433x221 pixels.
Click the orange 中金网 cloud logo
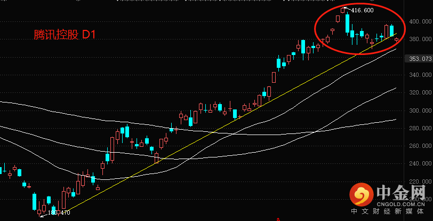363,194
